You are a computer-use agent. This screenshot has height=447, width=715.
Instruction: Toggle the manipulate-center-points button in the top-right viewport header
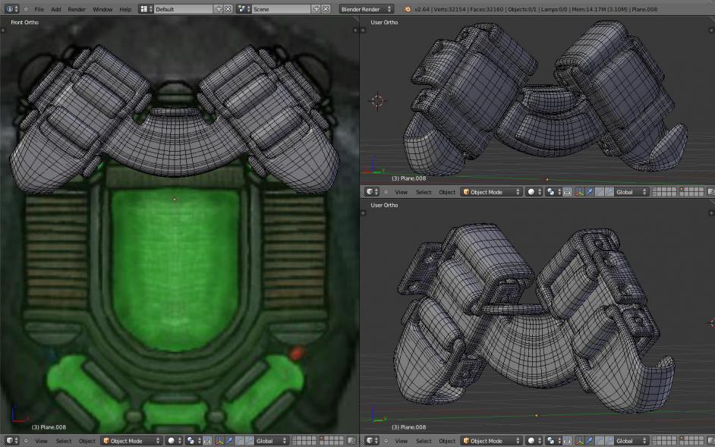(566, 192)
